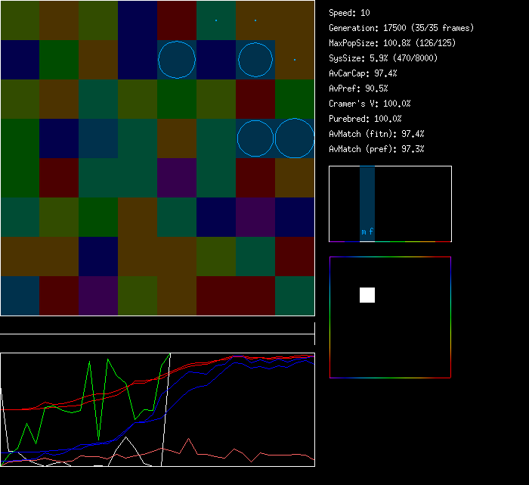Viewport: 529px width, 485px height.
Task: Click the SysSize 5.9% statistic
Action: click(381, 58)
